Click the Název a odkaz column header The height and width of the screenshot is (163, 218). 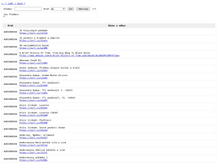coord(117,25)
